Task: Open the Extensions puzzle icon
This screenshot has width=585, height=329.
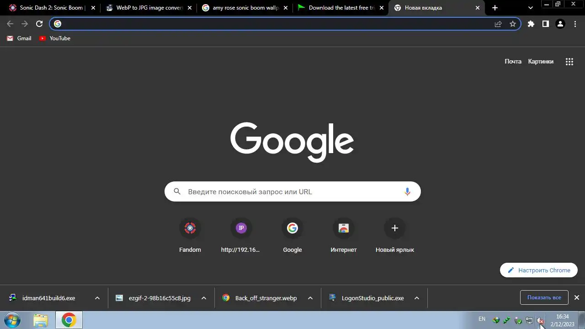Action: [531, 24]
